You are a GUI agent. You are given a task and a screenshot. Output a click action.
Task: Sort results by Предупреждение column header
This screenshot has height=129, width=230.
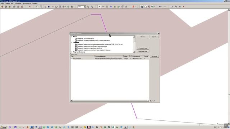(x=109, y=56)
